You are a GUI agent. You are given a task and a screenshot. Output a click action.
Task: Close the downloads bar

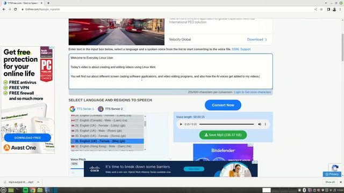point(341,182)
